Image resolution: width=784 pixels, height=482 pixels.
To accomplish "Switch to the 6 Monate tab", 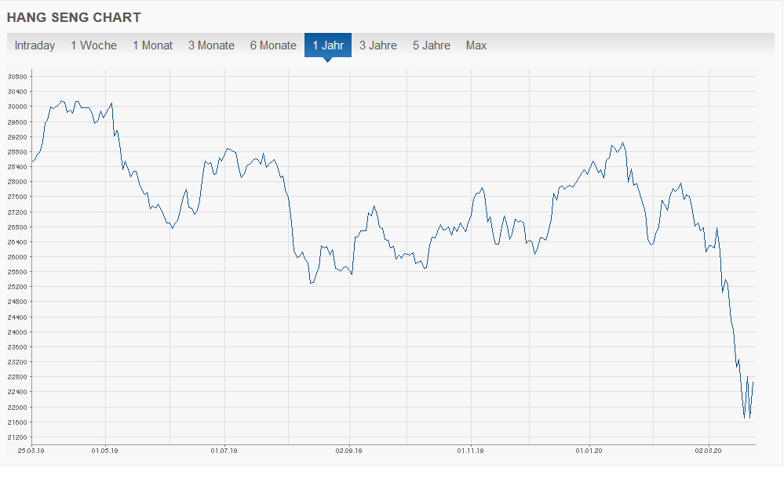I will pos(273,45).
